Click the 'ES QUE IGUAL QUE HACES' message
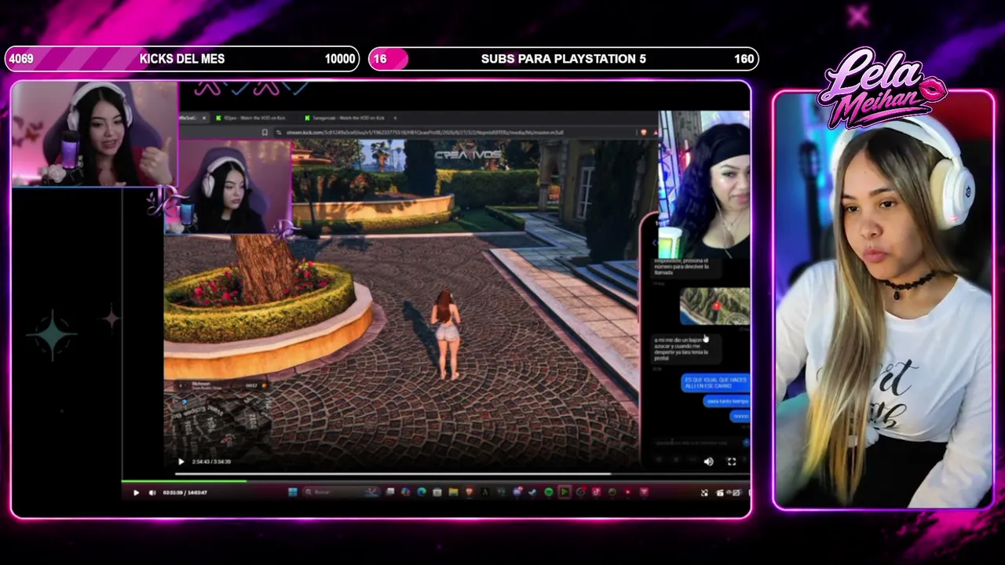 pyautogui.click(x=716, y=382)
